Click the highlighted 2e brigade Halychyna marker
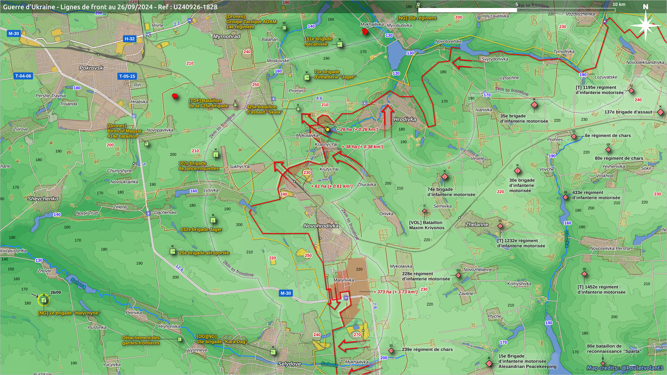This screenshot has width=667, height=375. 44,300
